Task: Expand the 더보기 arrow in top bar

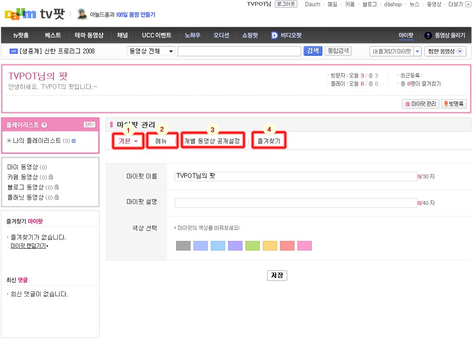Action: 468,4
